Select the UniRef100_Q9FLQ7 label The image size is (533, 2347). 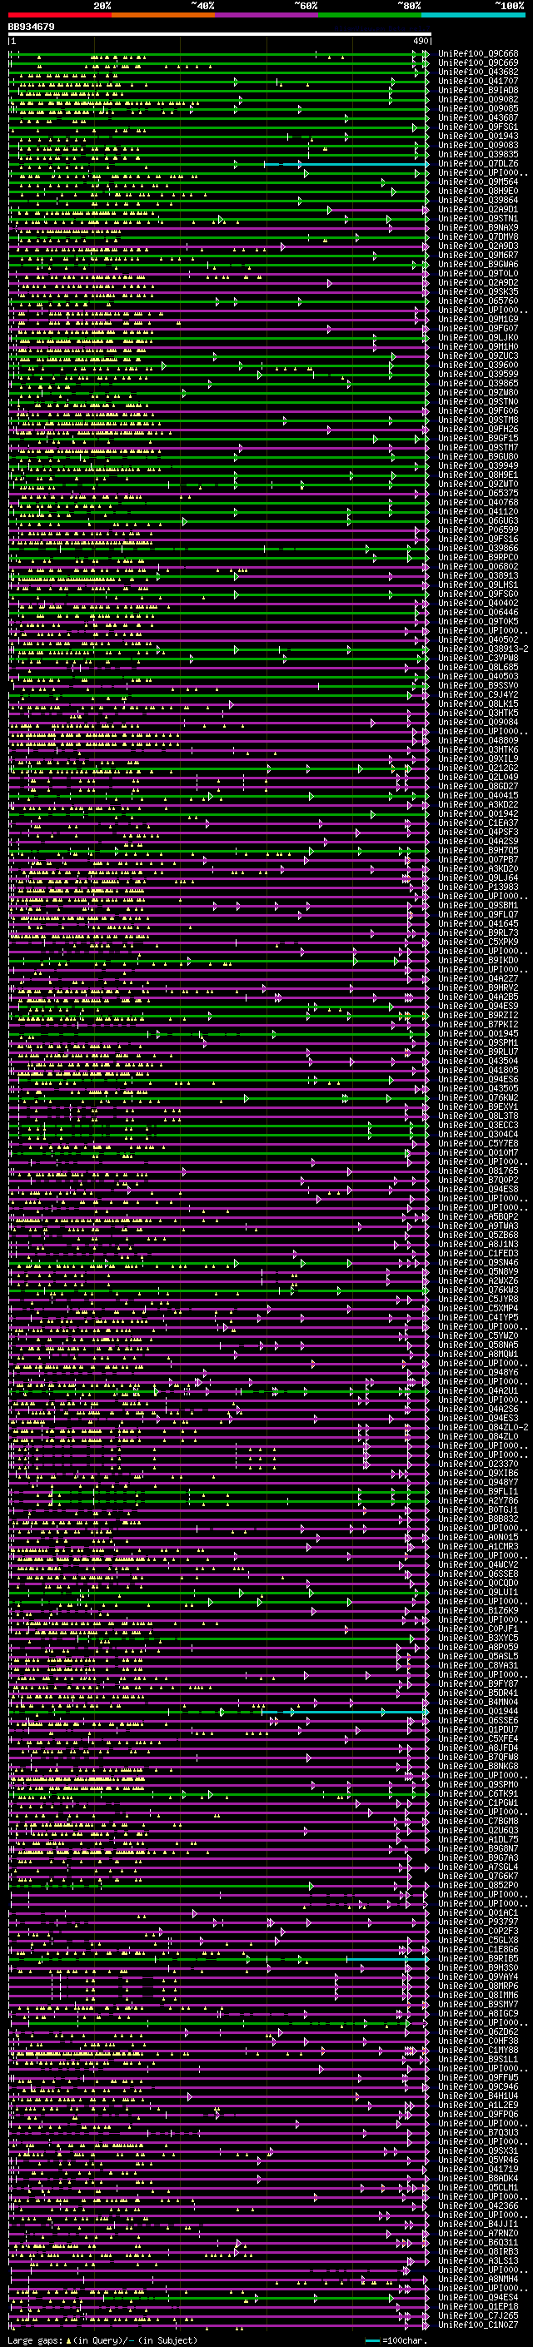[478, 915]
